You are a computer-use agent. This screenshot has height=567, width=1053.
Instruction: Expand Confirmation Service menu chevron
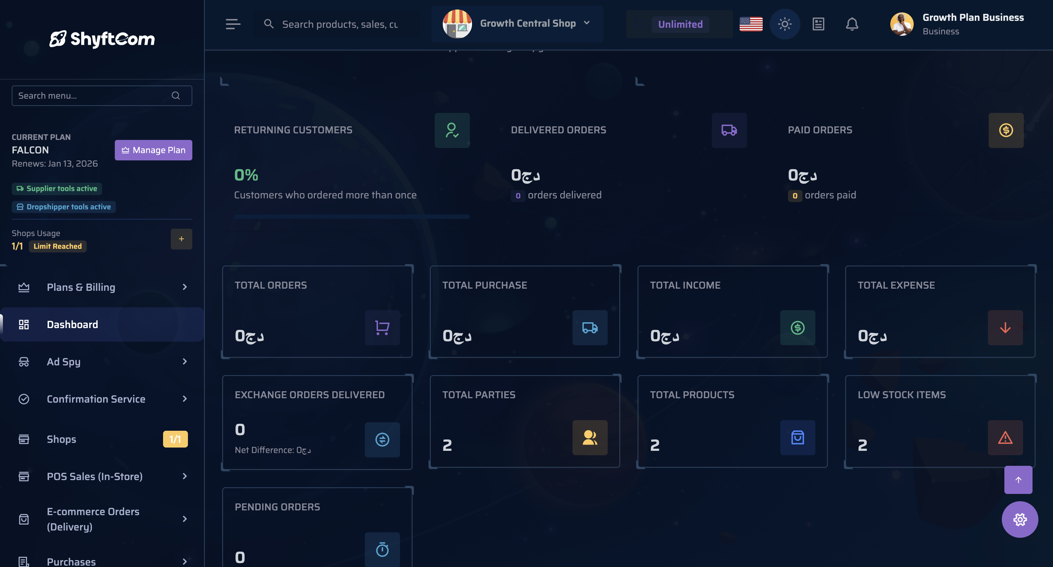pos(185,399)
